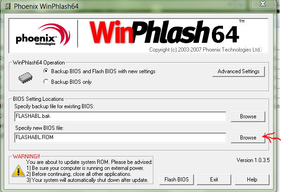Click the red WARNING!! label
281x192 pixels.
[x=27, y=157]
